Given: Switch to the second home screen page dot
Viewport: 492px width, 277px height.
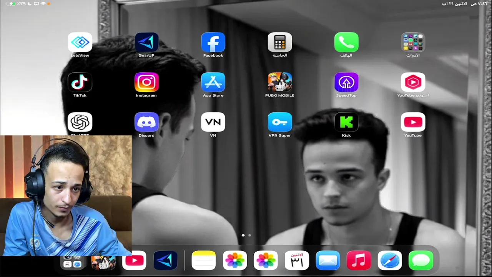Looking at the screenshot, I should pos(249,235).
